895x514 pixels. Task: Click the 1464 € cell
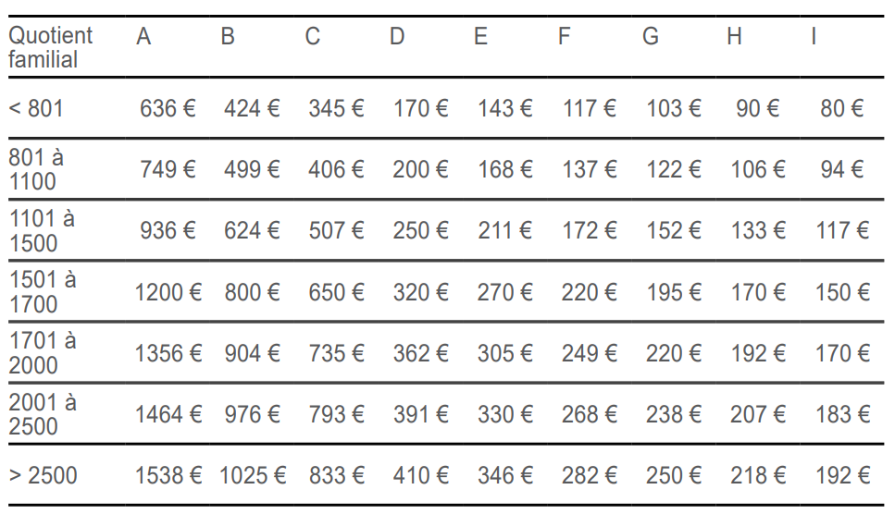pos(168,414)
